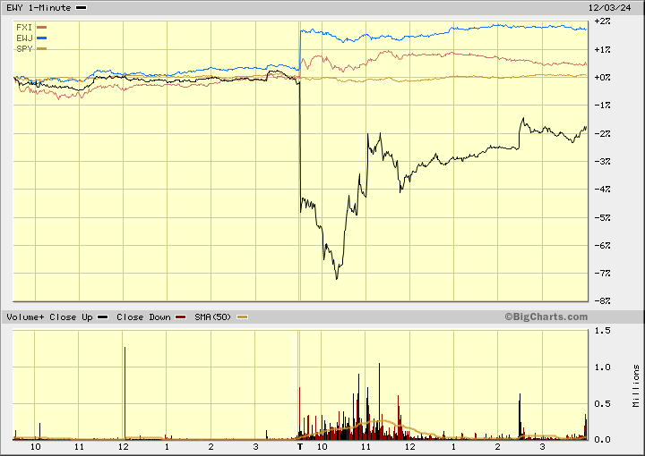The image size is (645, 456).
Task: Click the 'EWY 1-Minute' chart title
Action: pos(39,8)
